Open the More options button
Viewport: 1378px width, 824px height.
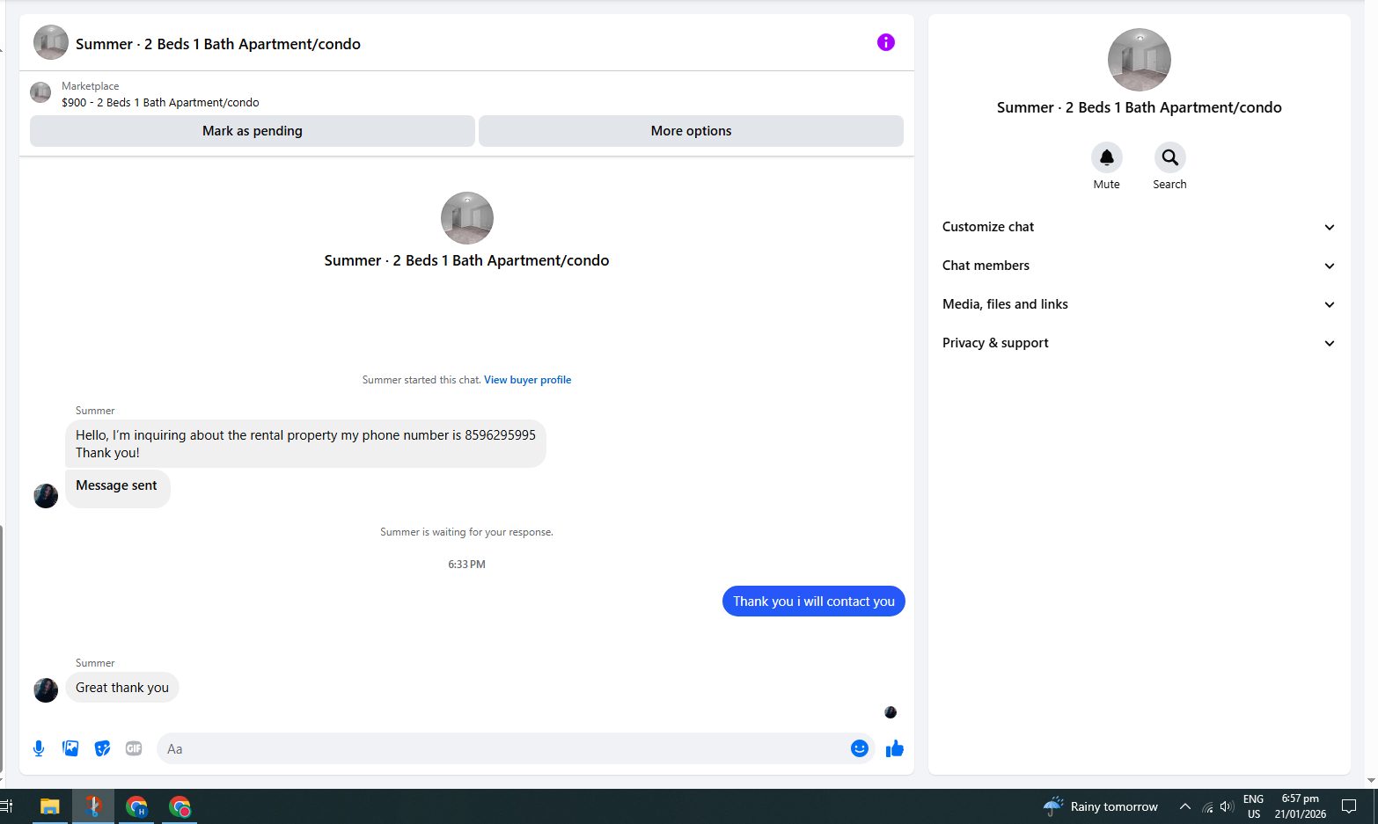pyautogui.click(x=691, y=131)
